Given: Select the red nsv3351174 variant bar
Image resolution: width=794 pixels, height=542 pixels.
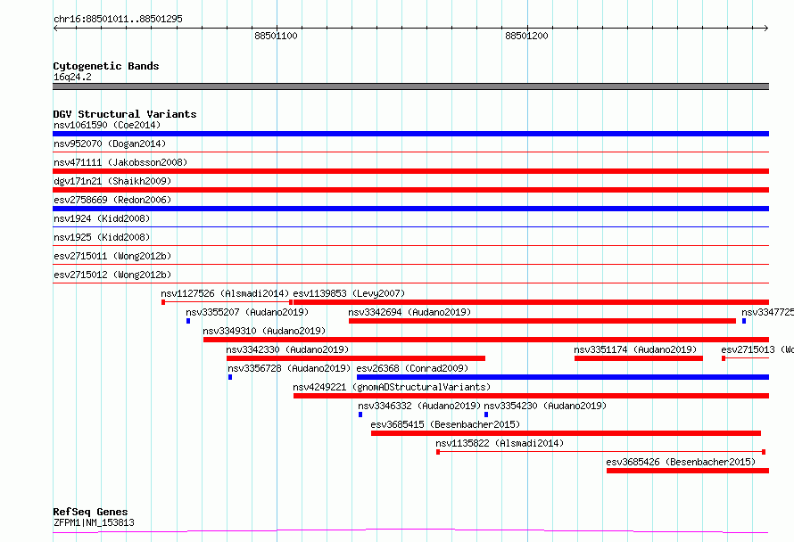Looking at the screenshot, I should pyautogui.click(x=639, y=358).
